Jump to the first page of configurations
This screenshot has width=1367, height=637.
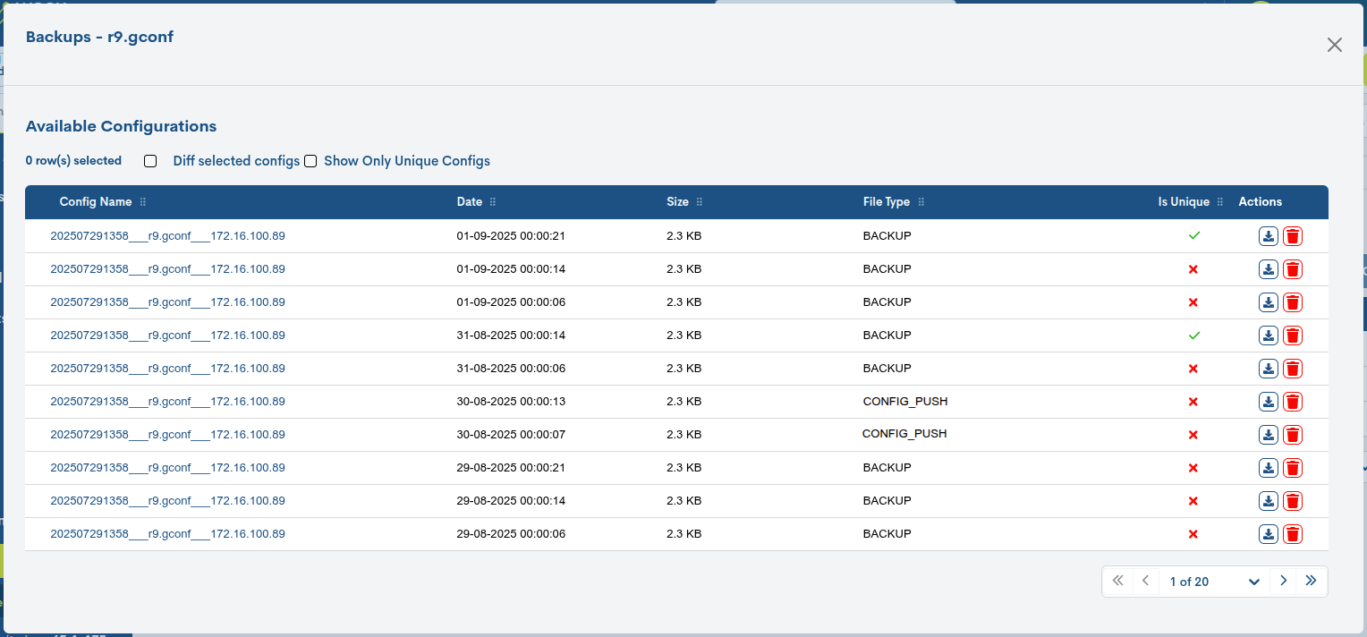pos(1117,581)
